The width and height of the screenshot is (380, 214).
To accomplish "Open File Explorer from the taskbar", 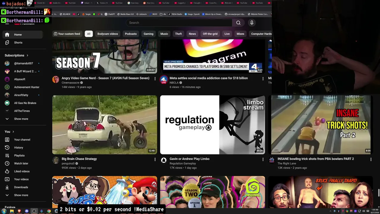I will (12, 211).
